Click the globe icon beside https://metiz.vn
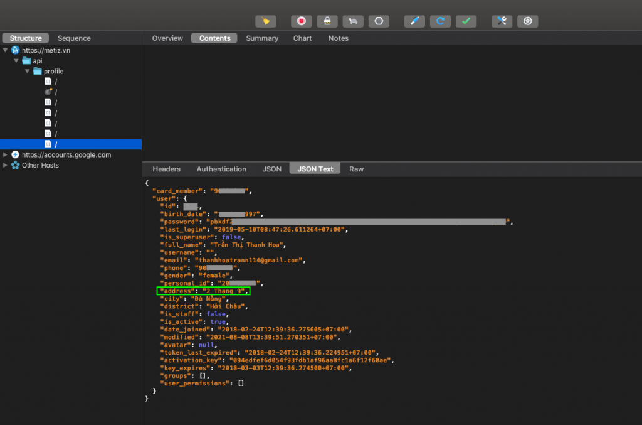642x425 pixels. coord(16,50)
